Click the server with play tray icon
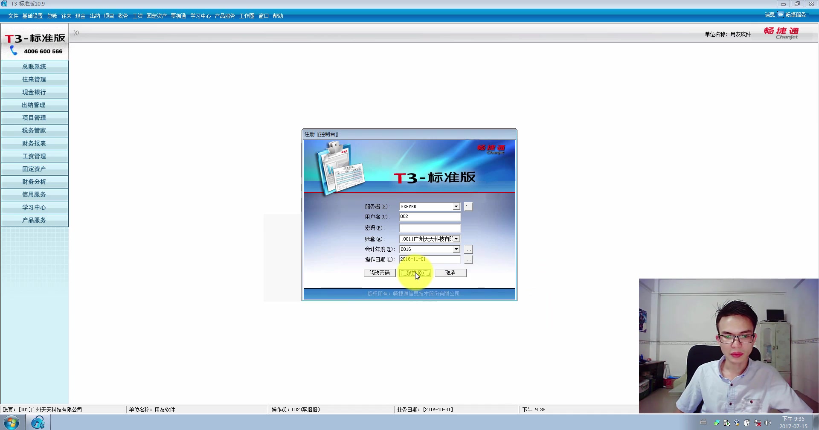This screenshot has height=430, width=819. [726, 423]
